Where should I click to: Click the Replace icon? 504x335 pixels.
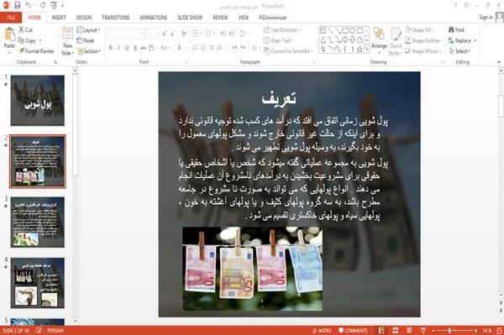(452, 40)
